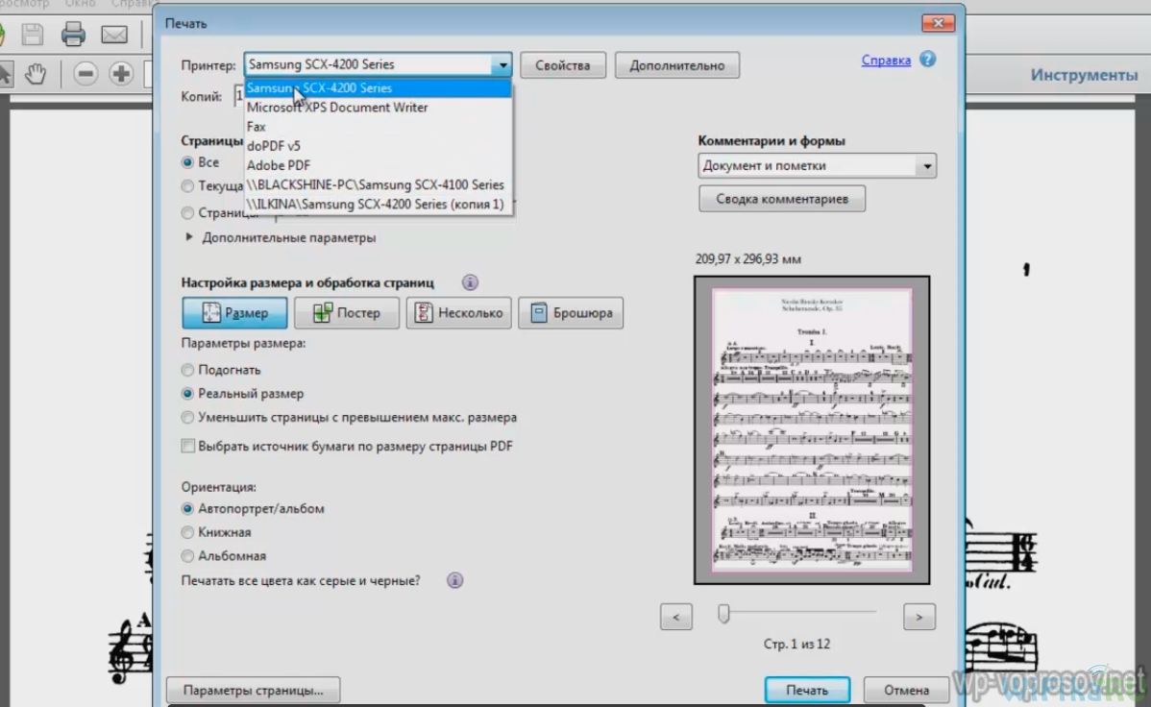Screen dimensions: 1151x707
Task: Expand Дополнительные параметры section
Action: 189,237
